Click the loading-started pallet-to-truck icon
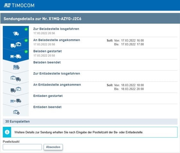Image resolution: width=180 pixels, height=153 pixels. pos(16,57)
